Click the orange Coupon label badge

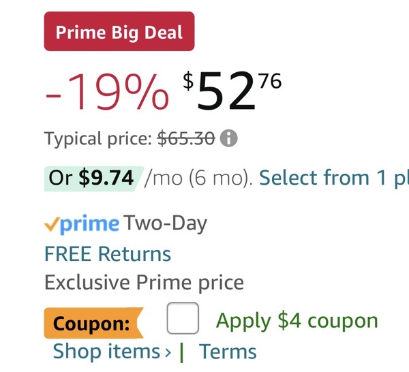(x=91, y=322)
